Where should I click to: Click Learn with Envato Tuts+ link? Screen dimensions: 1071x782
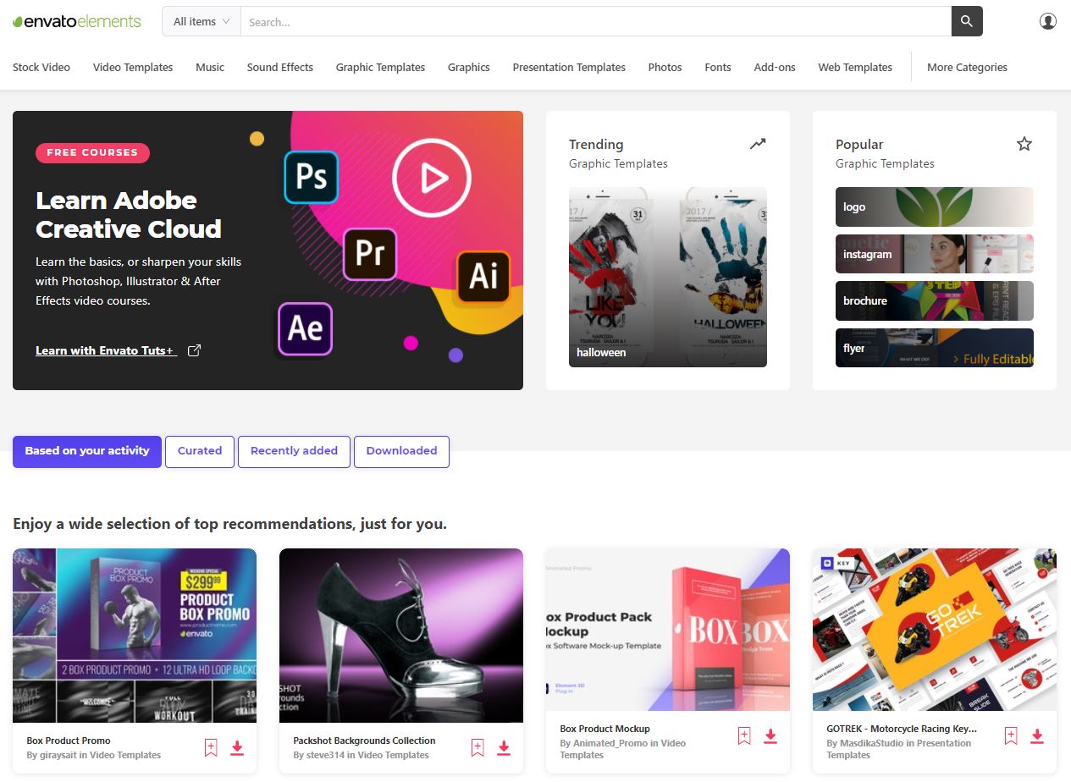pyautogui.click(x=106, y=350)
